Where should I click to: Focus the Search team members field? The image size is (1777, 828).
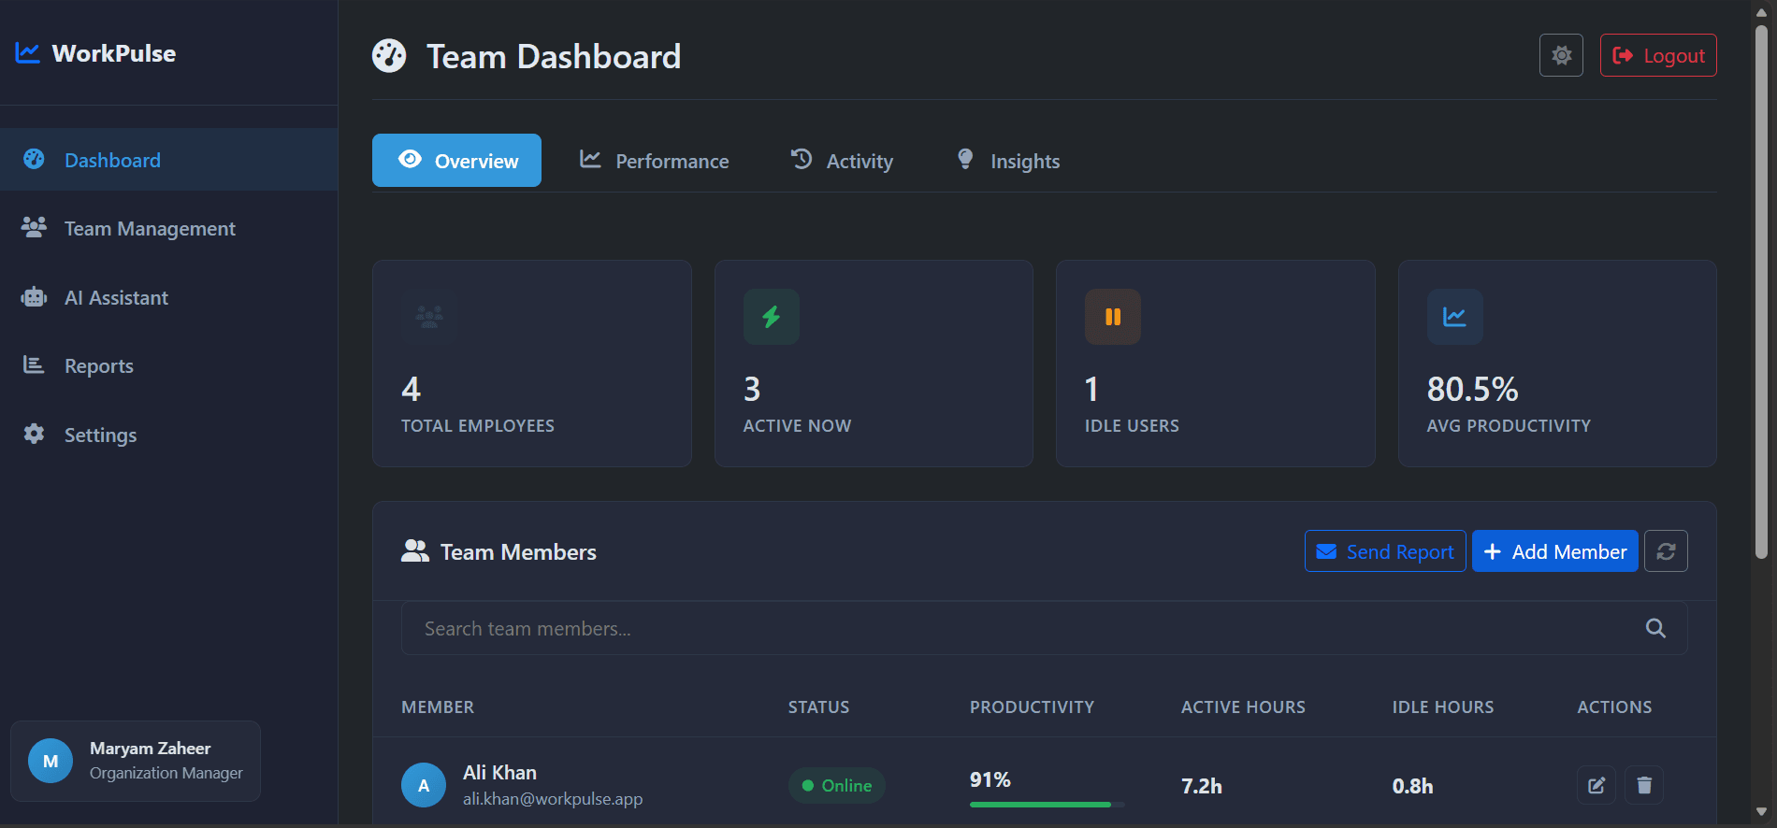pyautogui.click(x=1044, y=628)
